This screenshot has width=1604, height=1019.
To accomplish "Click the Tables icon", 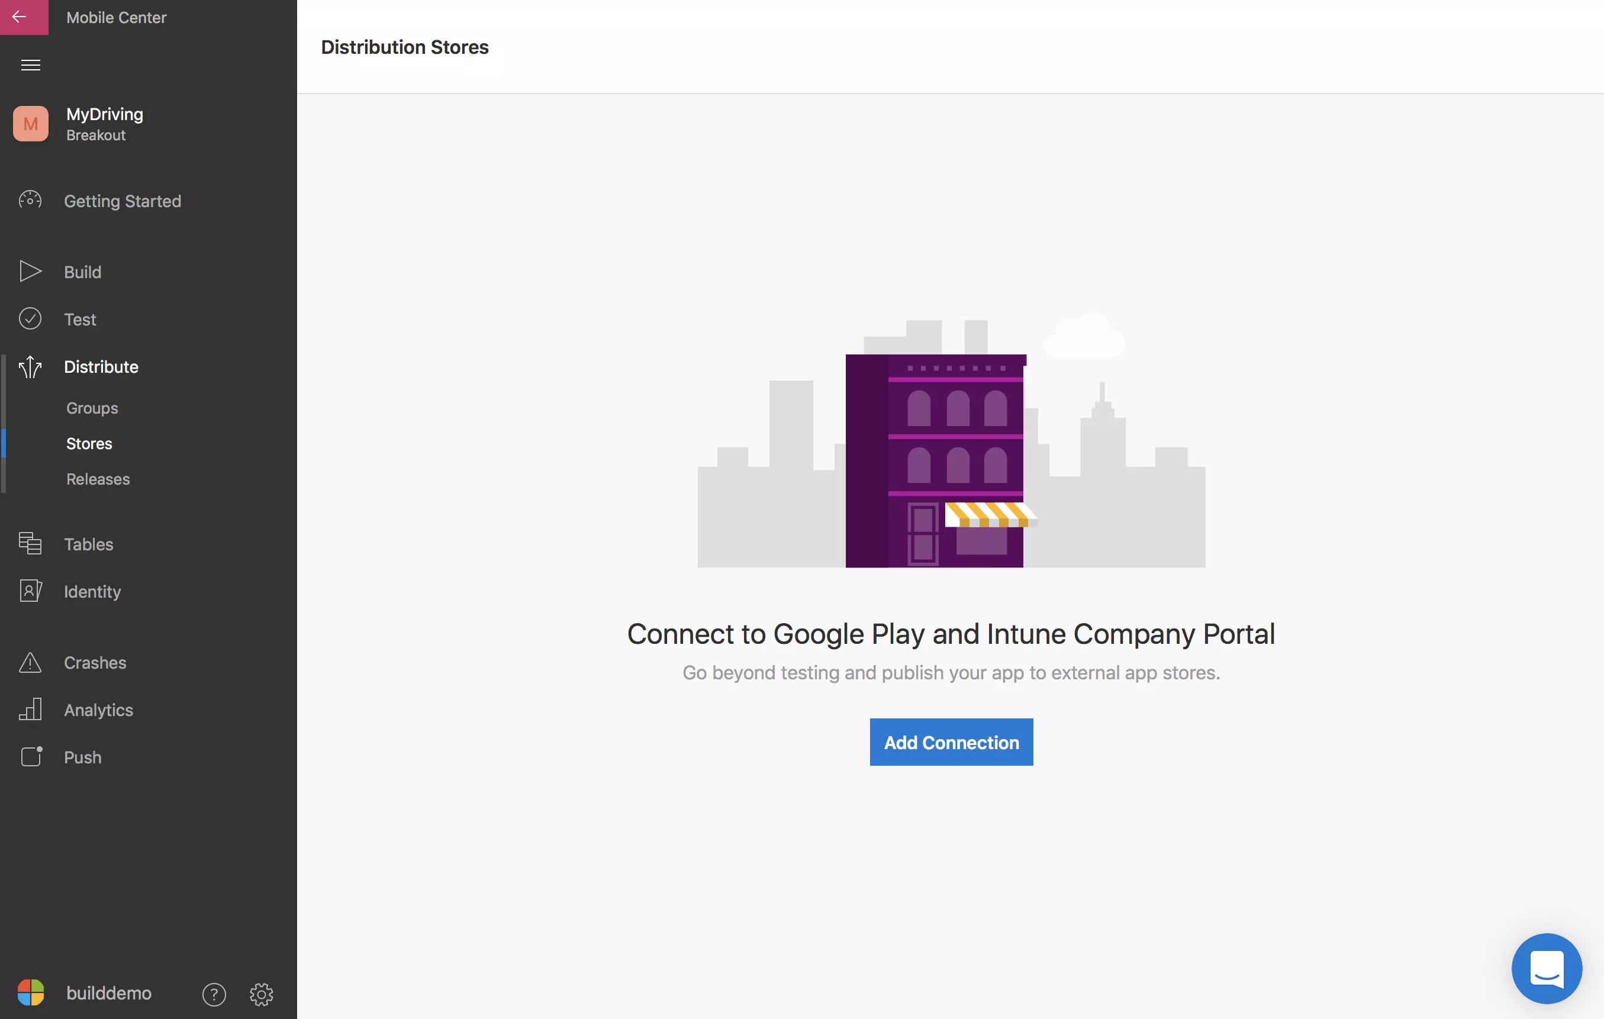I will tap(30, 543).
